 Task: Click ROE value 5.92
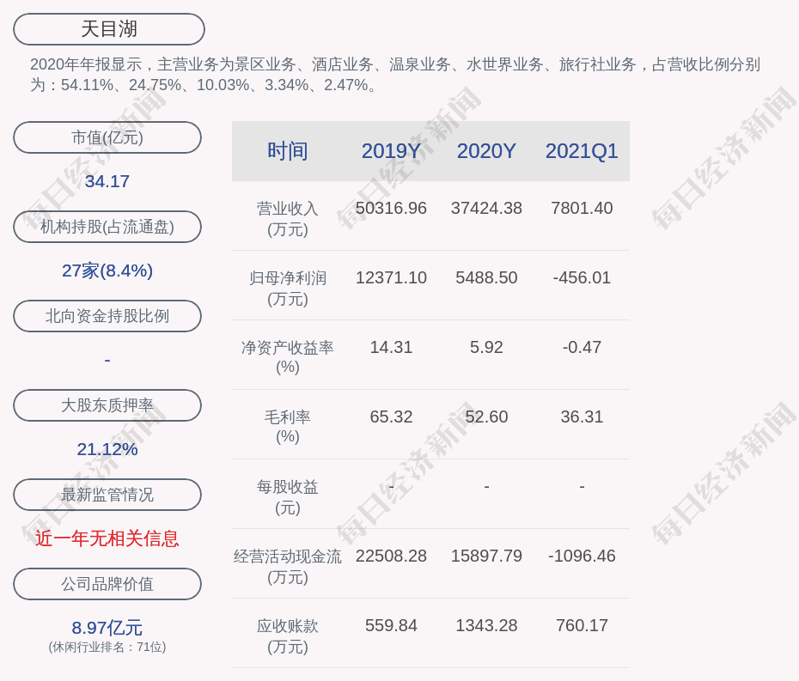pos(486,348)
